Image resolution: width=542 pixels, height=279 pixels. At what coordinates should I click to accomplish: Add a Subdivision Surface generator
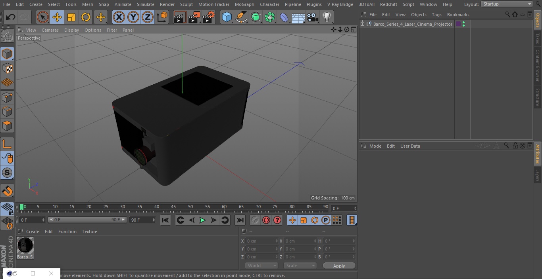coord(256,17)
